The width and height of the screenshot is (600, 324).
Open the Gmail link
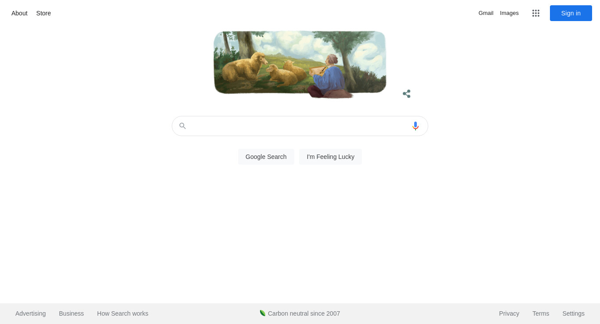486,13
